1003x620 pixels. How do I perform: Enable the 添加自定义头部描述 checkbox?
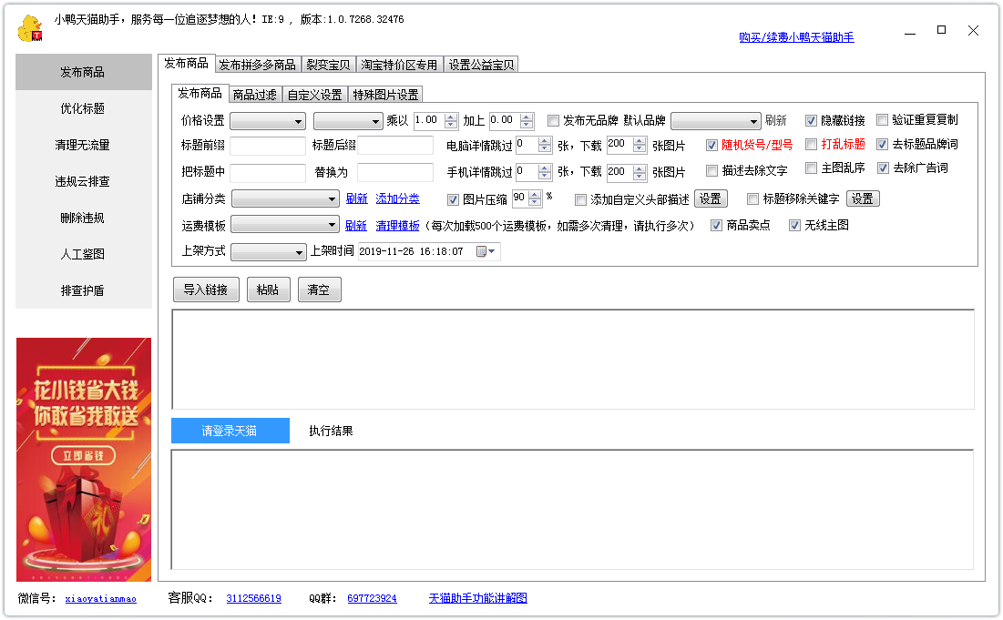580,200
